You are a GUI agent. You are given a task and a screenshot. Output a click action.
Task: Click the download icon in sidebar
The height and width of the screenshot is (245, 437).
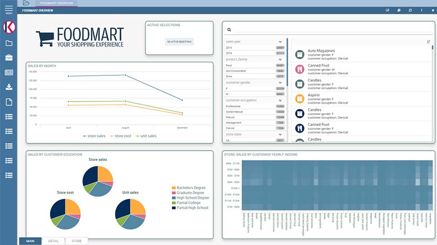[x=9, y=87]
